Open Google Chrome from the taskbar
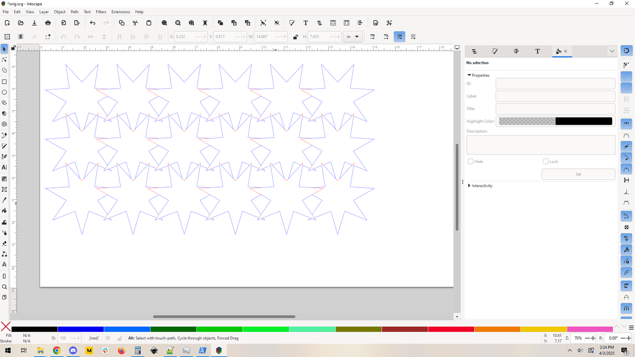Viewport: 635px width, 357px height. [x=57, y=350]
